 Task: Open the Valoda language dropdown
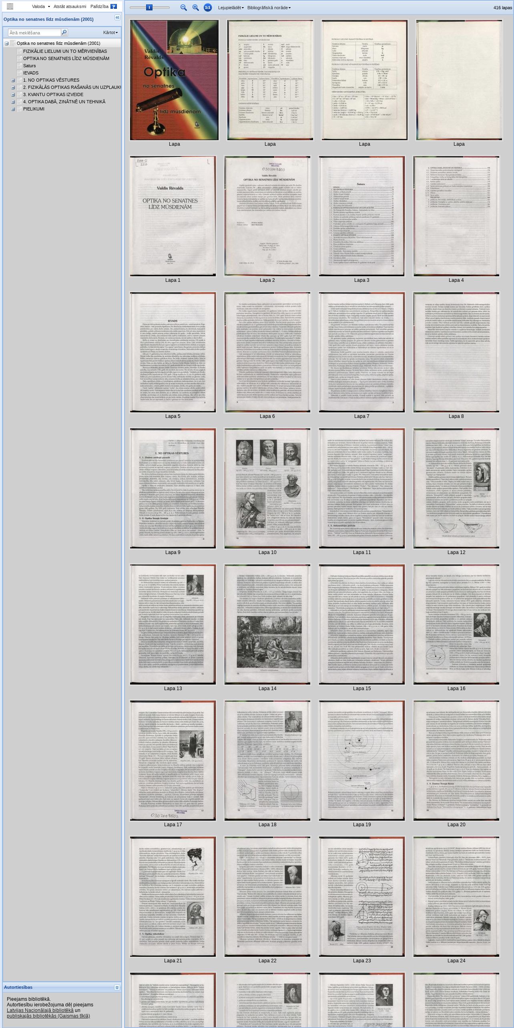click(x=41, y=6)
